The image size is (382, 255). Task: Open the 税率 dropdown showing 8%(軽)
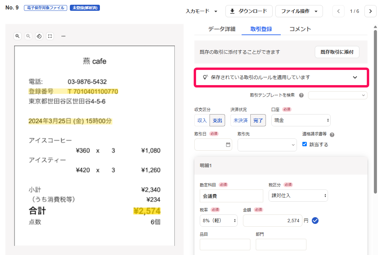tap(219, 221)
